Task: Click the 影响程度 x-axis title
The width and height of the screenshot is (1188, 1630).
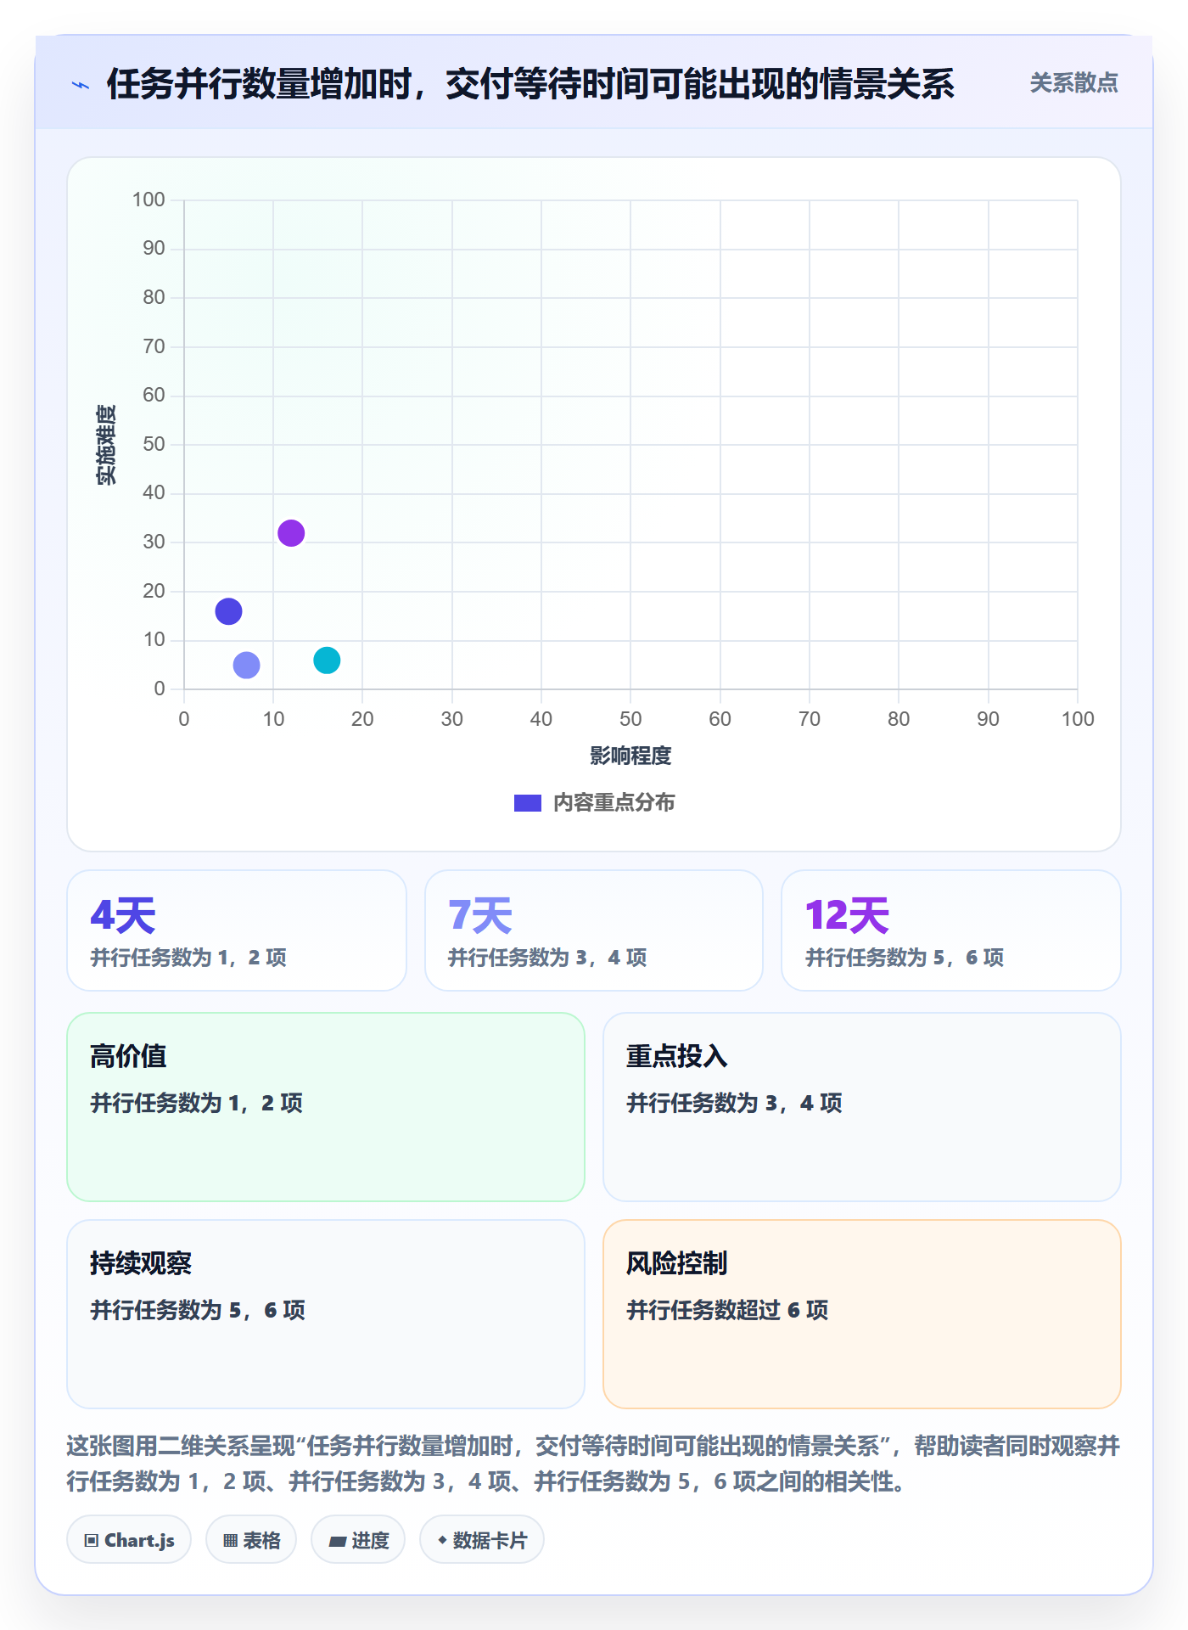Action: [630, 756]
